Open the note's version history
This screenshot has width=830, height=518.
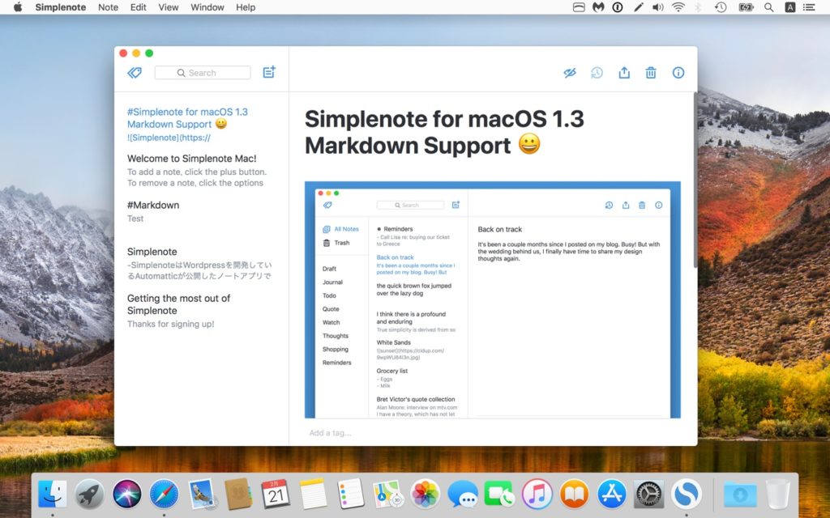point(597,73)
